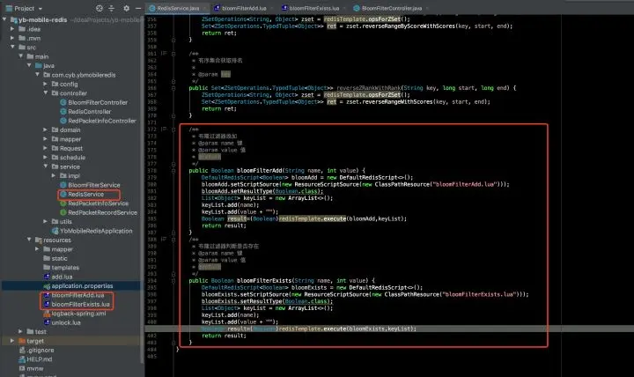Expand the config package
This screenshot has width=634, height=377.
click(45, 84)
